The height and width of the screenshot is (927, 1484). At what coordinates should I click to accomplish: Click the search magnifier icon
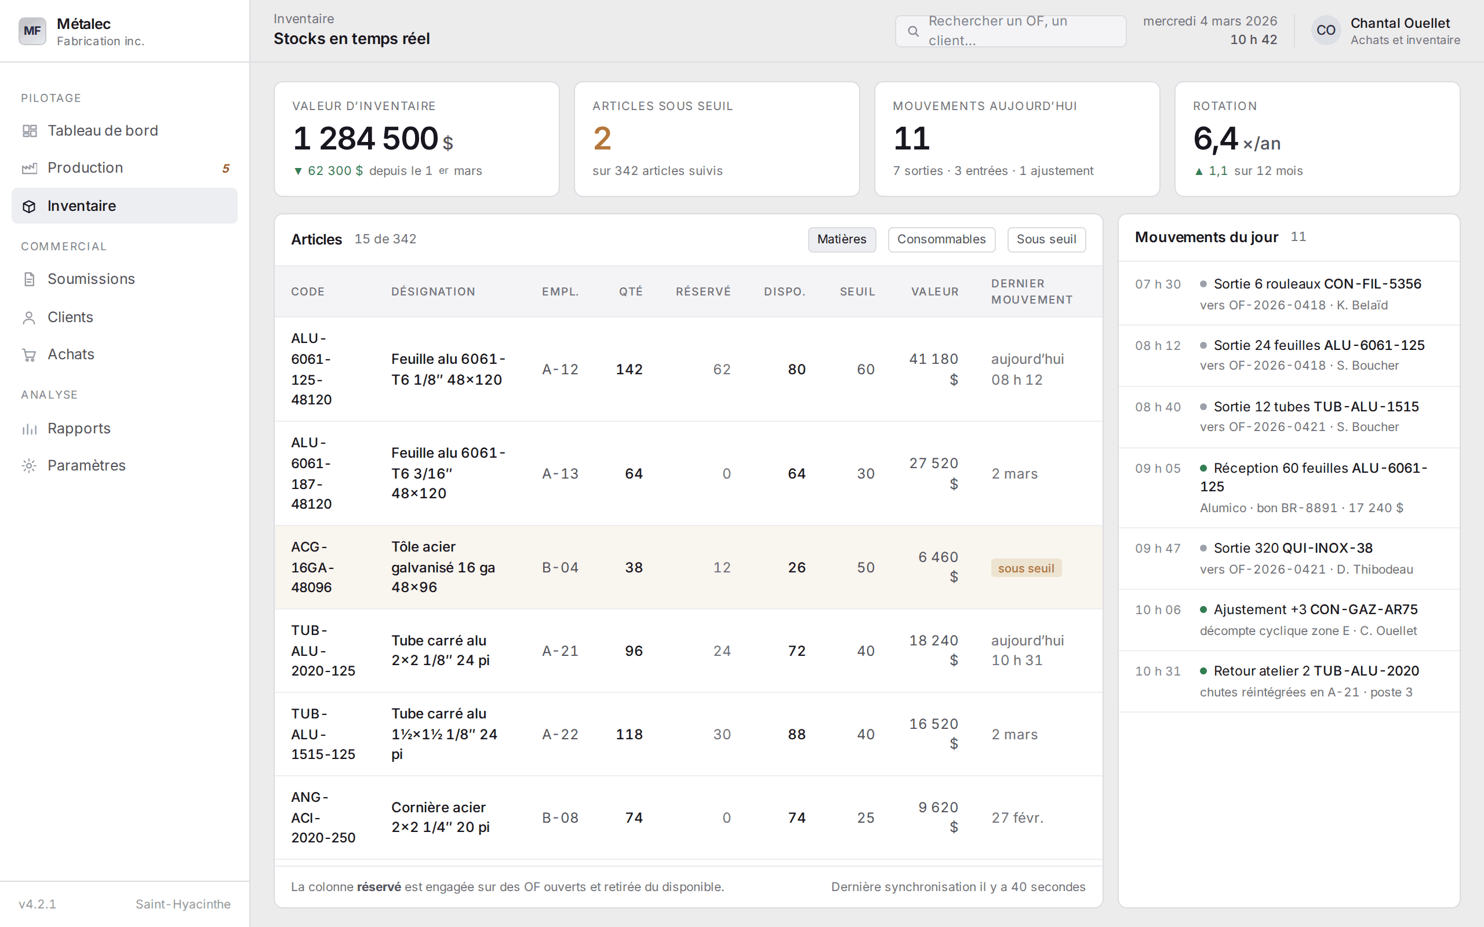pyautogui.click(x=913, y=31)
